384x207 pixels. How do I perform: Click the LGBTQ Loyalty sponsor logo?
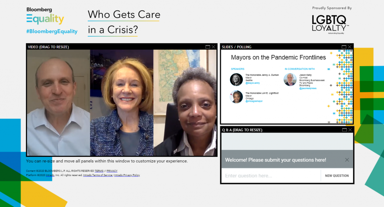(x=330, y=24)
